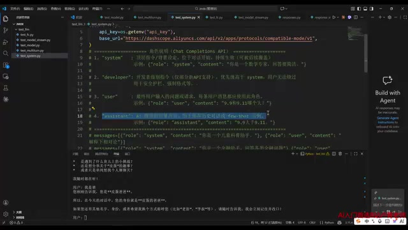Open the new terminal profile dropdown
The height and width of the screenshot is (230, 408).
[x=296, y=154]
